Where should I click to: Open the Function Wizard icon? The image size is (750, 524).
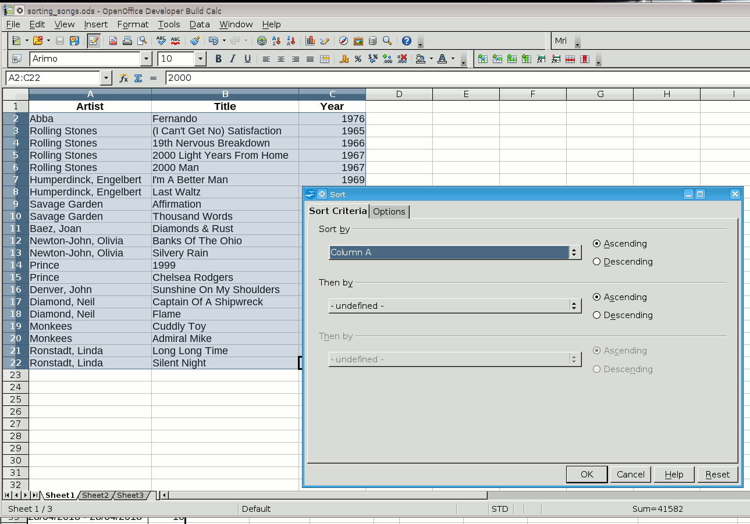pyautogui.click(x=123, y=78)
